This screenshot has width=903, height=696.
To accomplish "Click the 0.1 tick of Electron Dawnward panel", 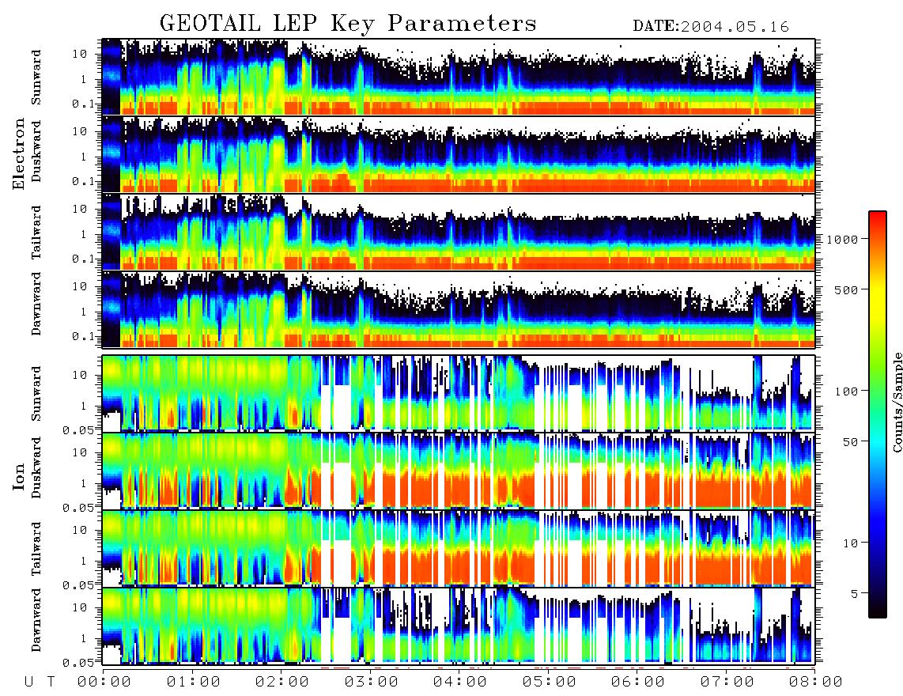I will tap(83, 336).
